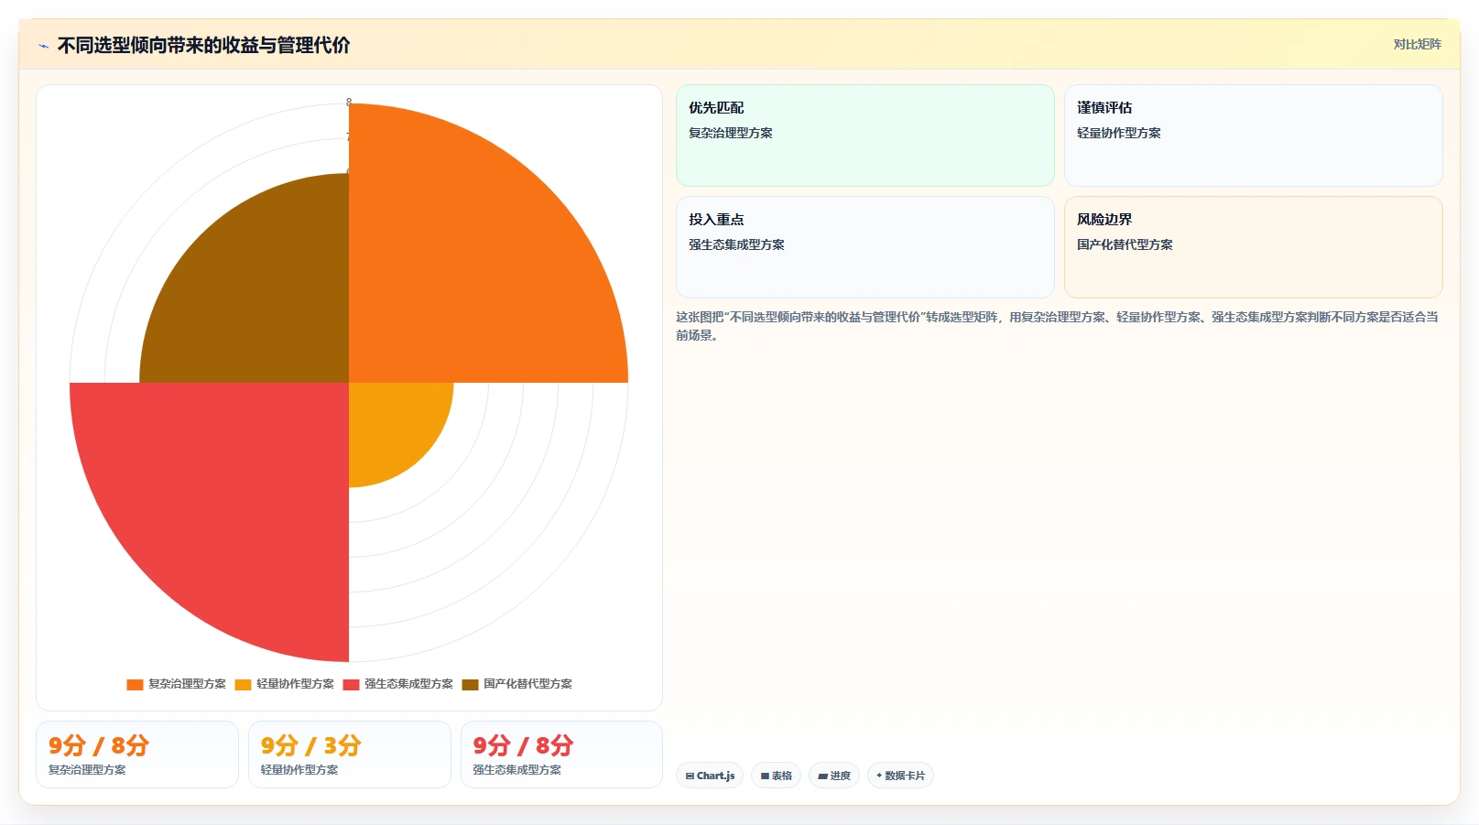Toggle 复杂治理型方案 legend swatch
Image resolution: width=1479 pixels, height=825 pixels.
click(135, 684)
